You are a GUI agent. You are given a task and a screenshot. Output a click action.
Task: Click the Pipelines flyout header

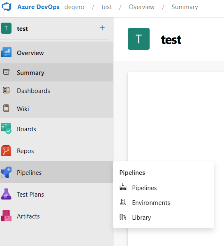132,173
